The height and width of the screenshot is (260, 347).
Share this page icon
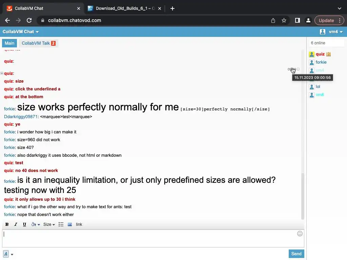273,20
